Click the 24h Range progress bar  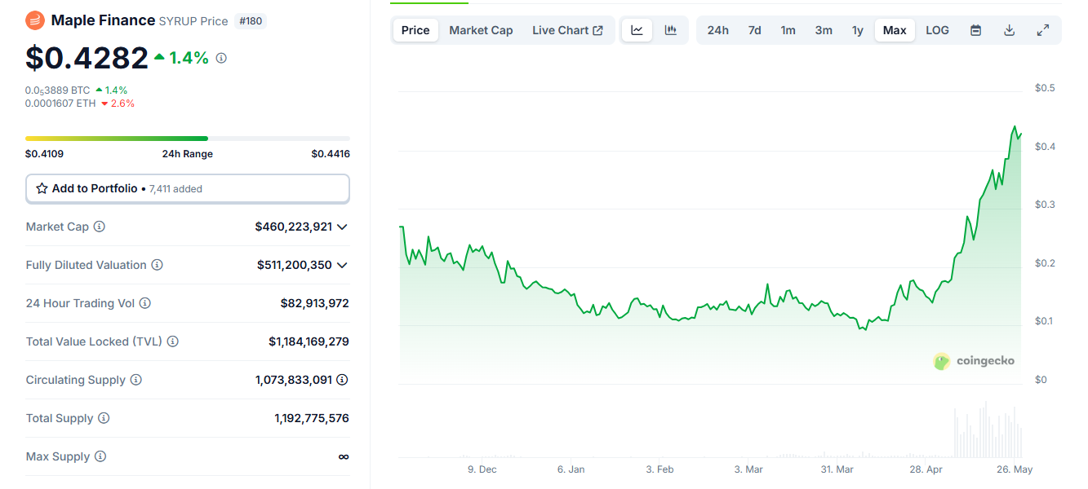pyautogui.click(x=187, y=139)
